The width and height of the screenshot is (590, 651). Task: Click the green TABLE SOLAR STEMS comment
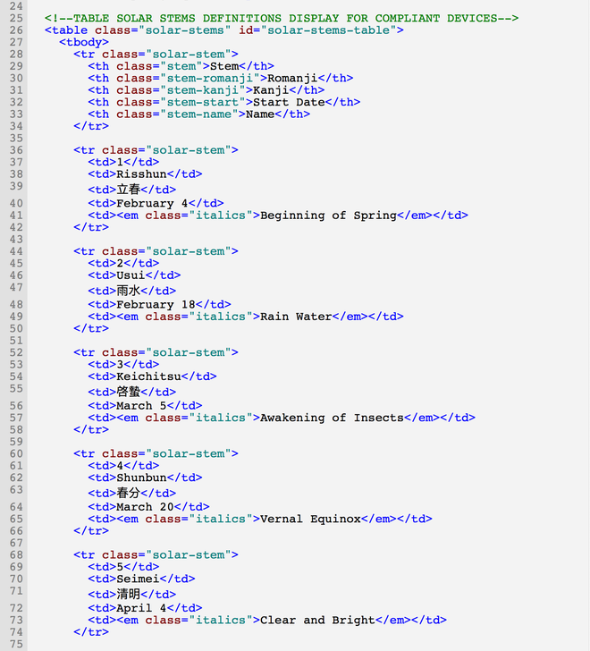(282, 18)
